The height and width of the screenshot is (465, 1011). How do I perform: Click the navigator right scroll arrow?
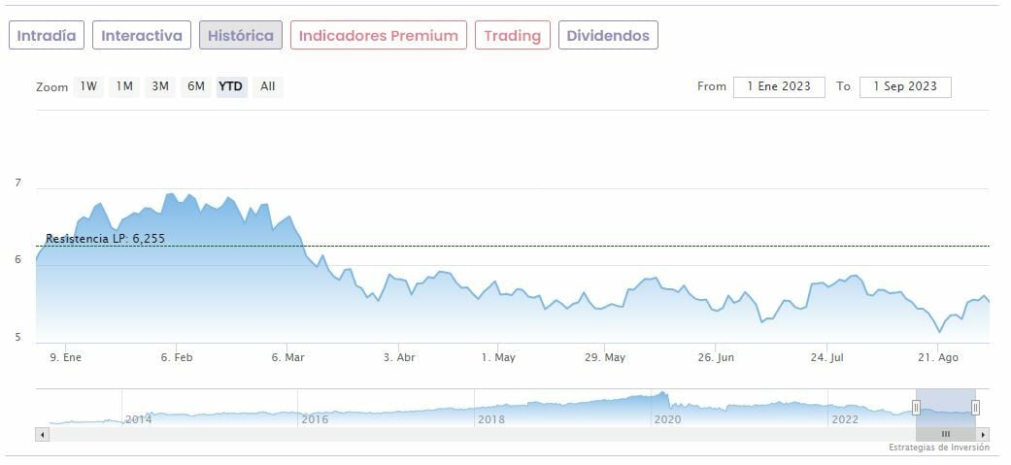(983, 434)
